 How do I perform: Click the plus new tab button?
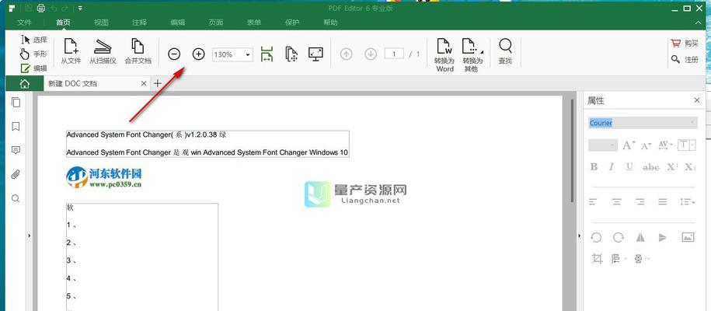(157, 83)
